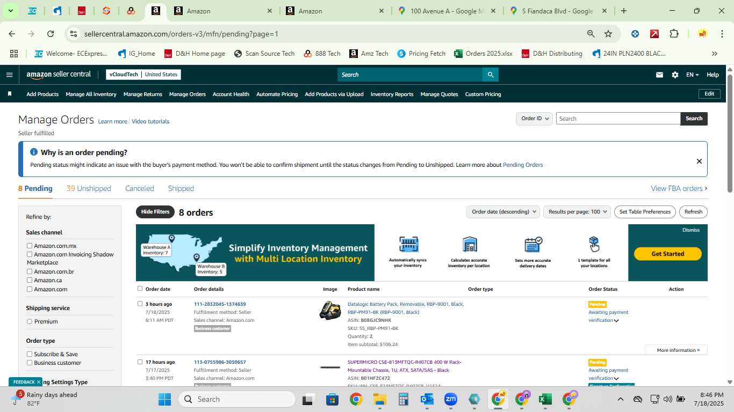Select the Premium shipping service radio

(x=30, y=321)
